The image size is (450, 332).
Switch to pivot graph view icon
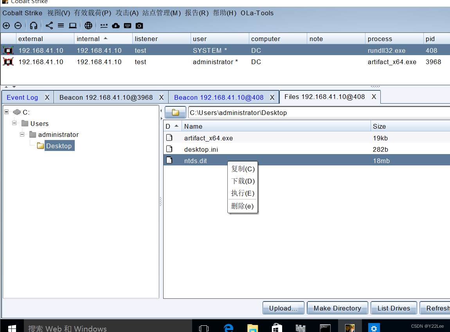pyautogui.click(x=49, y=26)
